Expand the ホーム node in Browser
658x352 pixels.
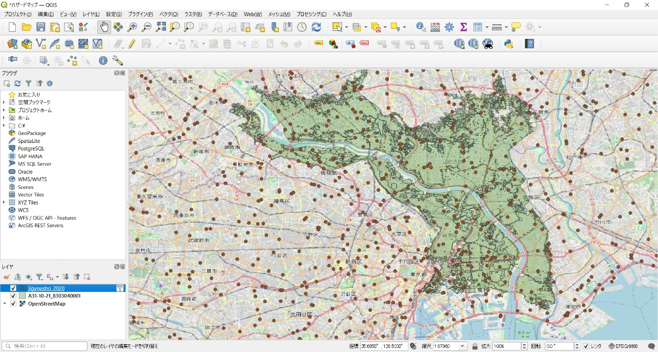[4, 118]
